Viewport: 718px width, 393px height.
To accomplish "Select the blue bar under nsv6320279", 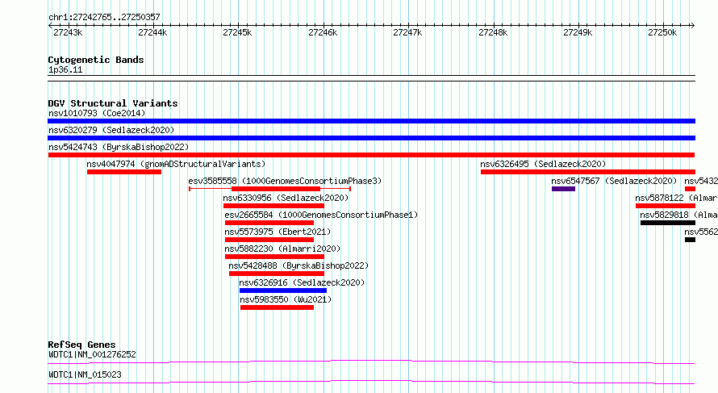I will tap(371, 138).
